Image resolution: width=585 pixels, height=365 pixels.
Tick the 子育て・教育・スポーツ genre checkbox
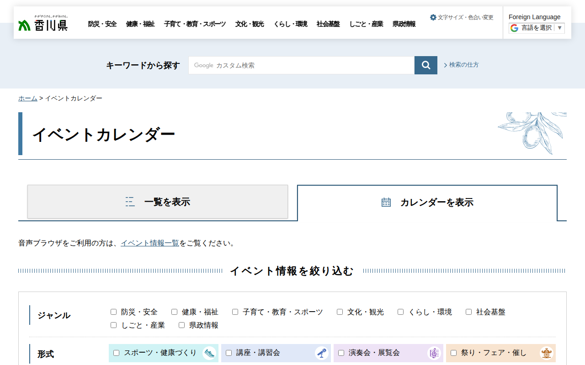pos(235,312)
